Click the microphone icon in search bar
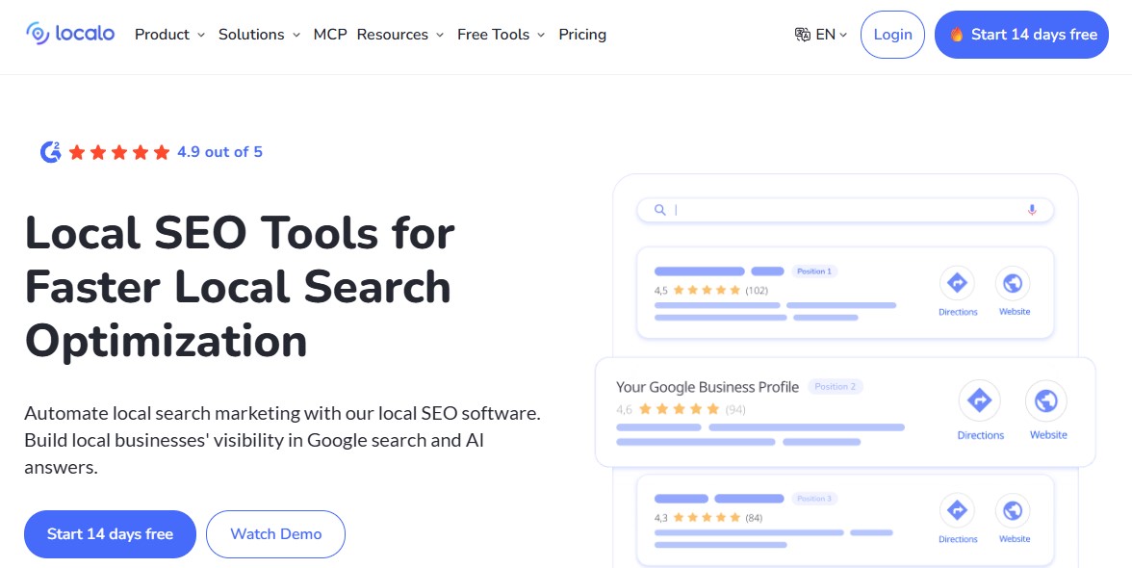The width and height of the screenshot is (1132, 568). (x=1032, y=210)
